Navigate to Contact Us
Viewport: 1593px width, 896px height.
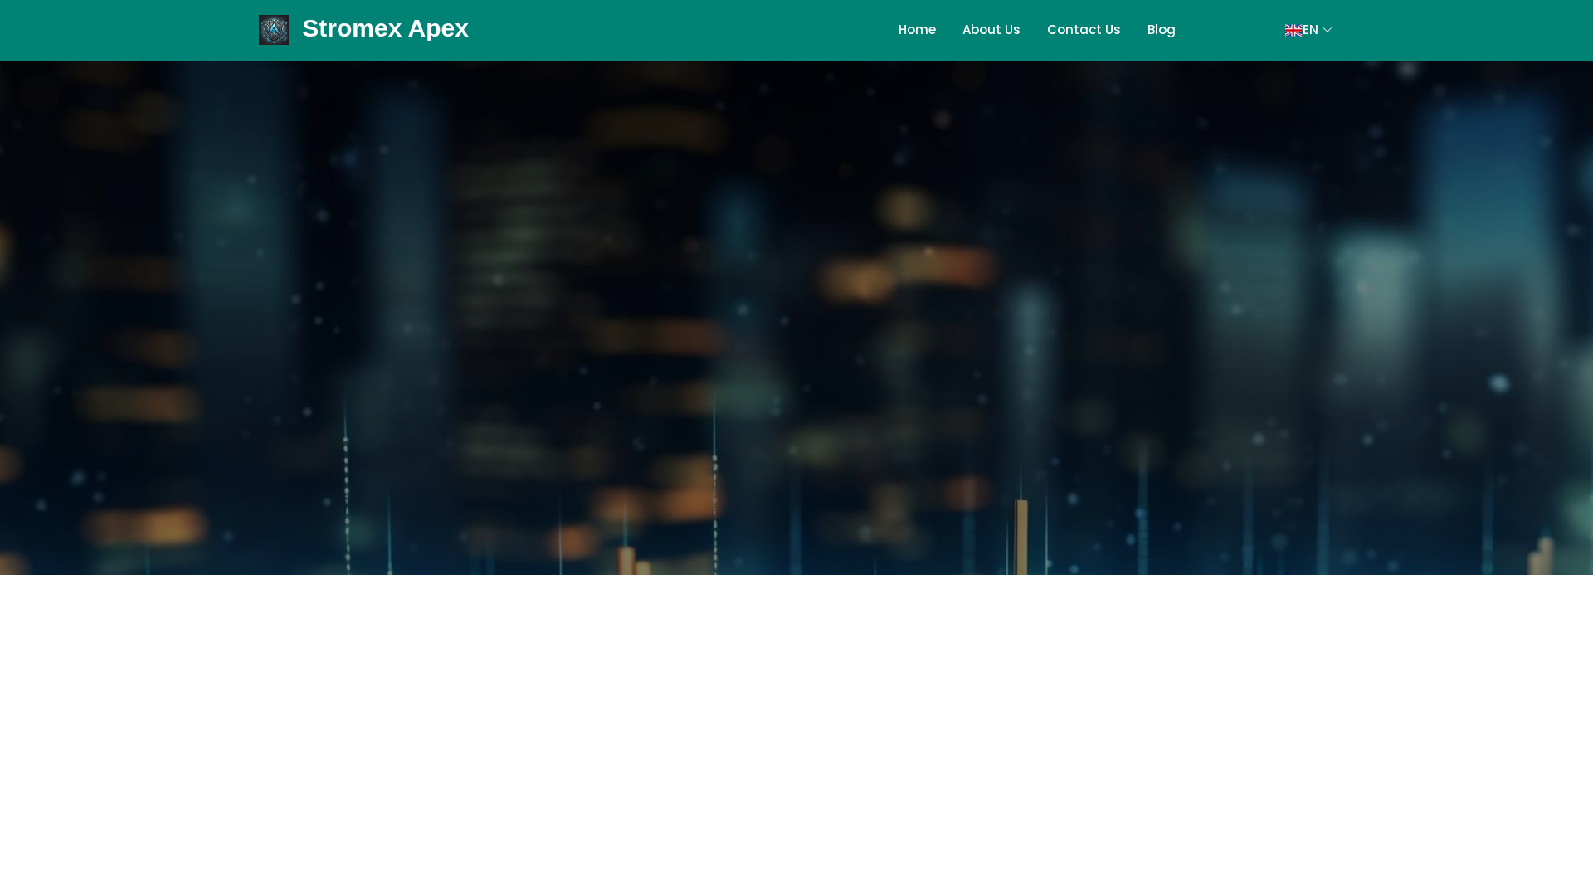click(x=1084, y=30)
